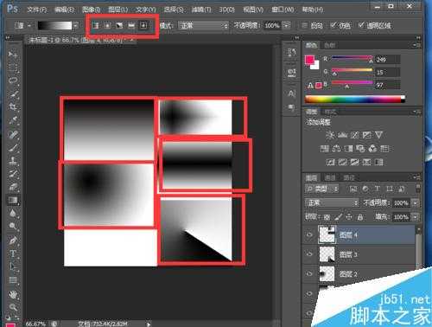The height and width of the screenshot is (327, 432).
Task: Select the Hand tool
Action: (13, 294)
